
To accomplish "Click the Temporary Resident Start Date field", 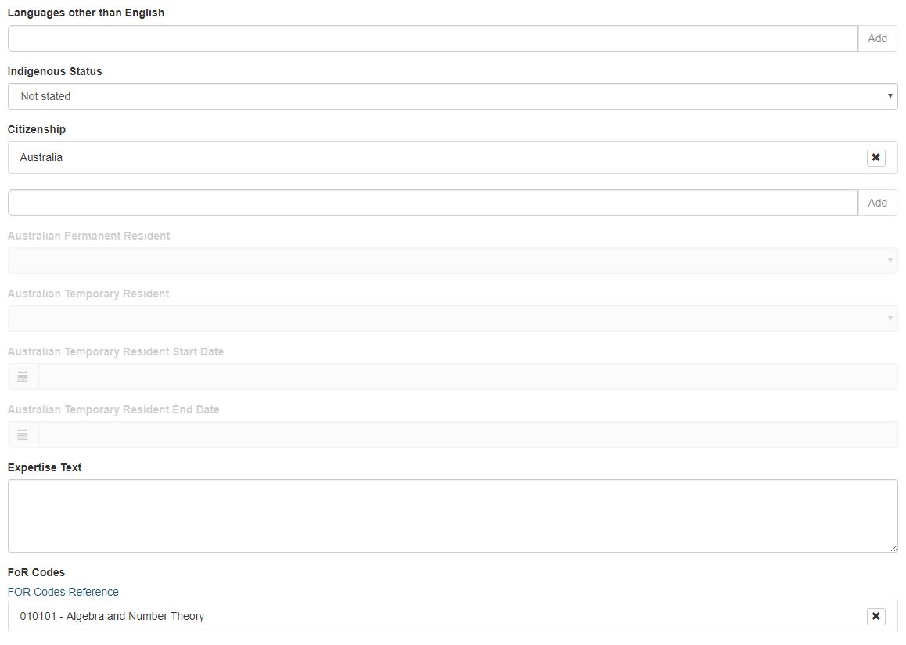I will click(x=468, y=377).
